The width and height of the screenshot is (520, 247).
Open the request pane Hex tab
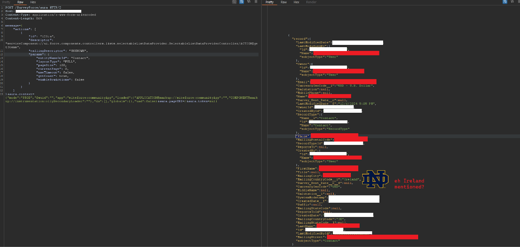[33, 2]
